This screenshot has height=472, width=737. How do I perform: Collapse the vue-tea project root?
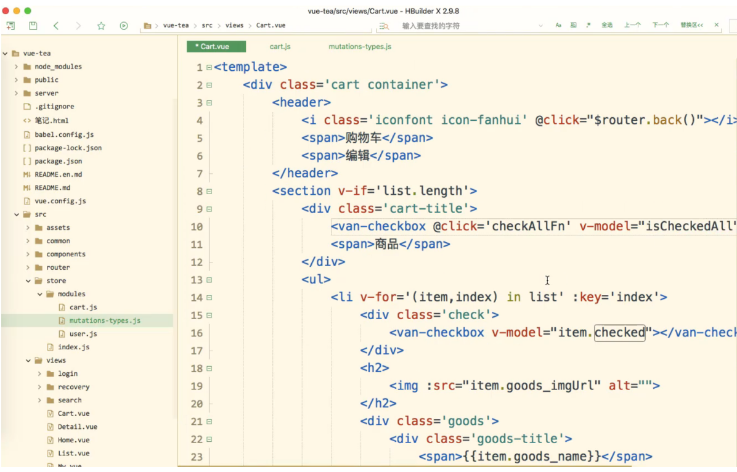point(5,54)
